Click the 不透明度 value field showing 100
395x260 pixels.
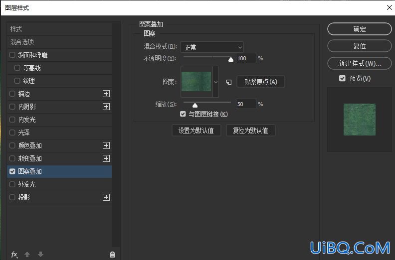pos(246,58)
